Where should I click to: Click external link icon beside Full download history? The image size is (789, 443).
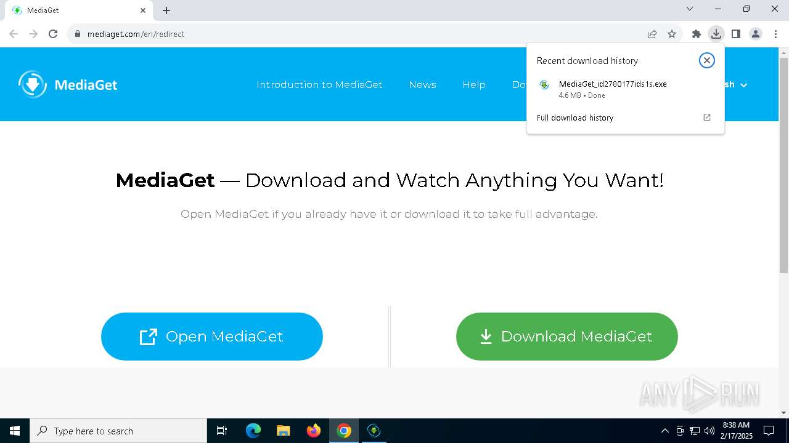tap(707, 118)
